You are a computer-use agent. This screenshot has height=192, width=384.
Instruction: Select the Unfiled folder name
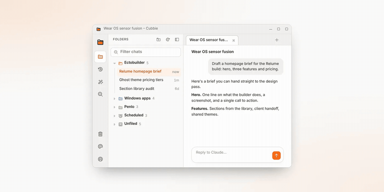(x=131, y=123)
